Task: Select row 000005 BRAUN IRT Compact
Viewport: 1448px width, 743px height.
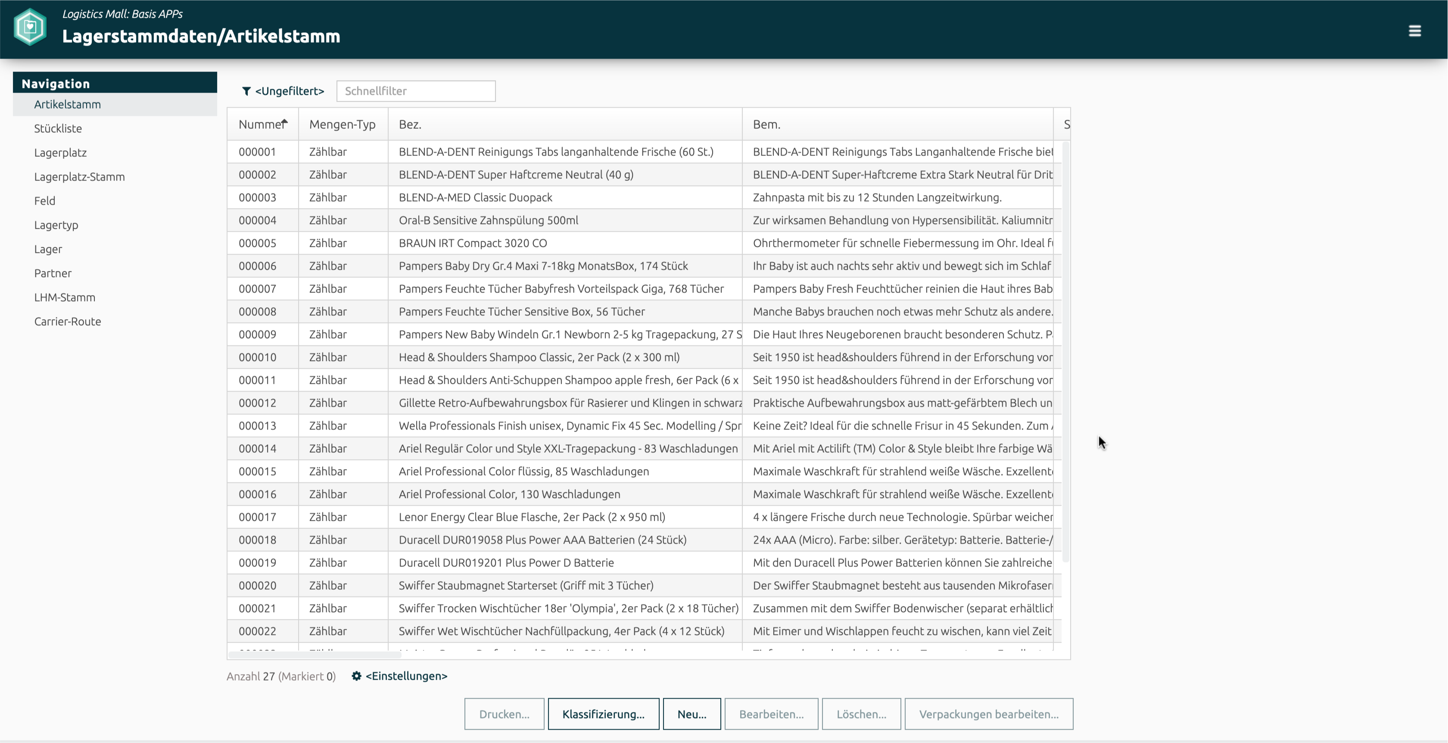Action: click(472, 243)
